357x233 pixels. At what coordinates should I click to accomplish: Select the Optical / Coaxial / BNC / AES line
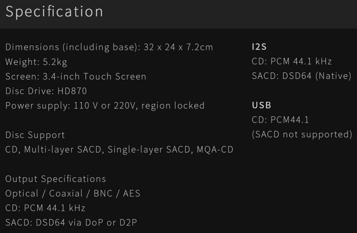coord(73,193)
